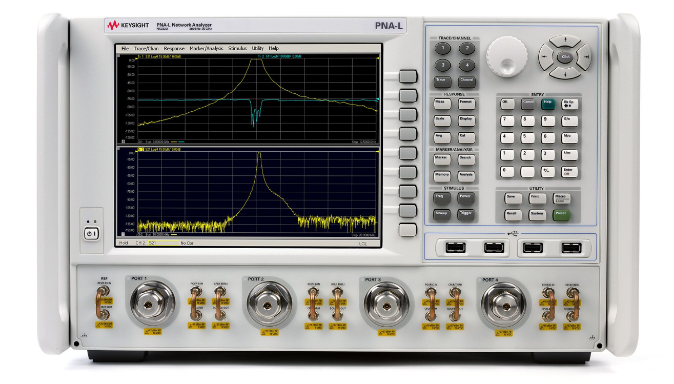Click the Avg key

[441, 138]
